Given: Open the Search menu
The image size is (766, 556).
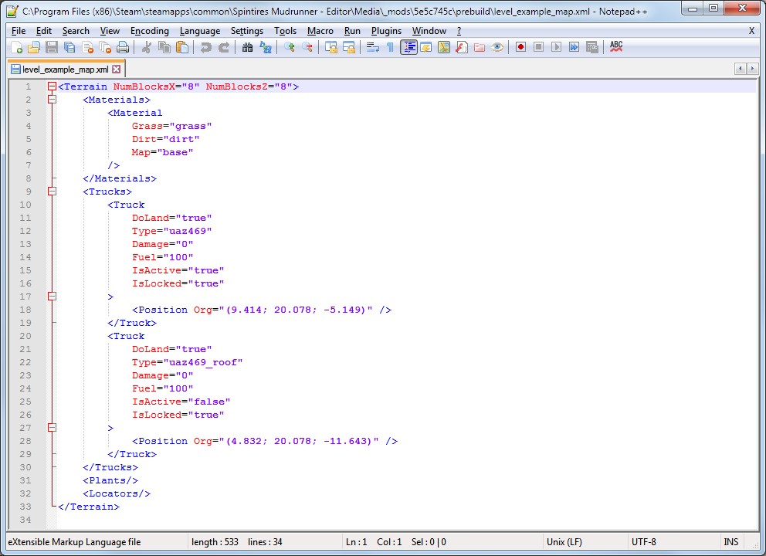Looking at the screenshot, I should click(x=76, y=31).
